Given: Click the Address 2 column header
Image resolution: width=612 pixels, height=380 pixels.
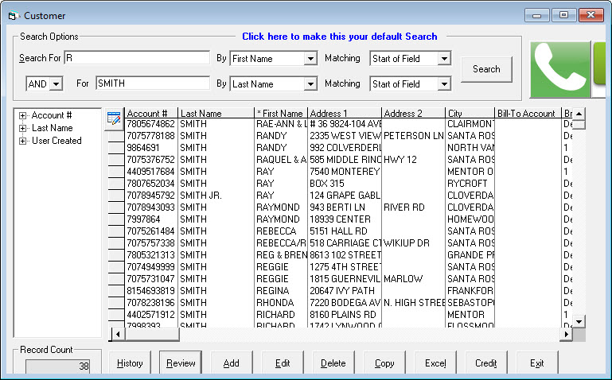Looking at the screenshot, I should click(x=413, y=114).
